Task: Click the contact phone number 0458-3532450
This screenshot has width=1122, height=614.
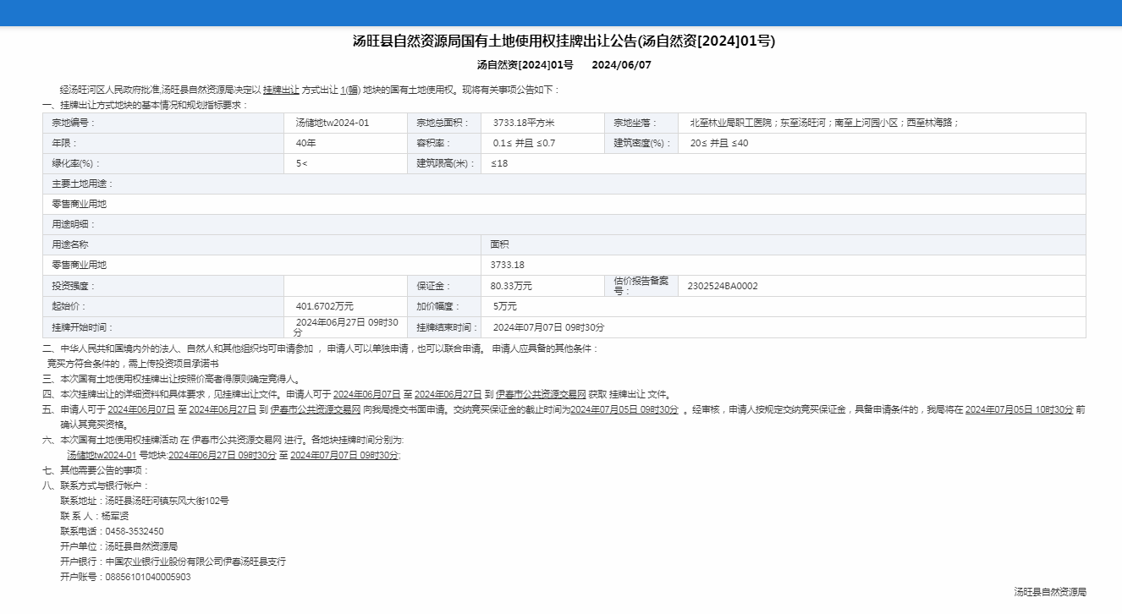Action: (x=135, y=531)
